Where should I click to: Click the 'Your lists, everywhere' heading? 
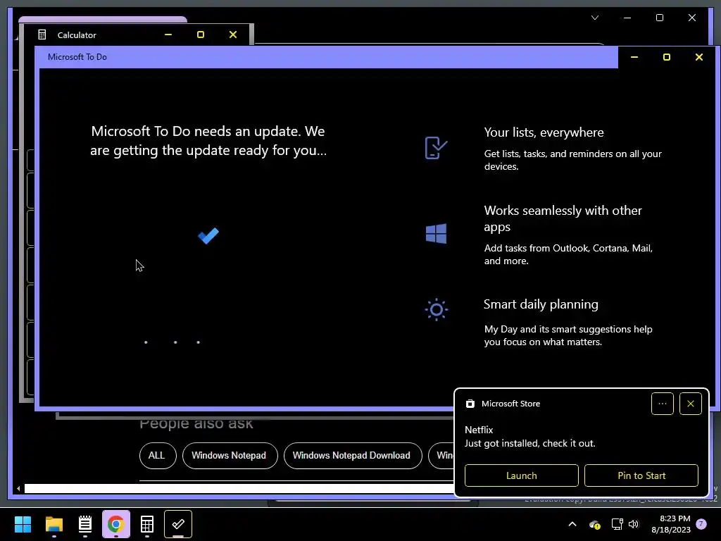544,132
